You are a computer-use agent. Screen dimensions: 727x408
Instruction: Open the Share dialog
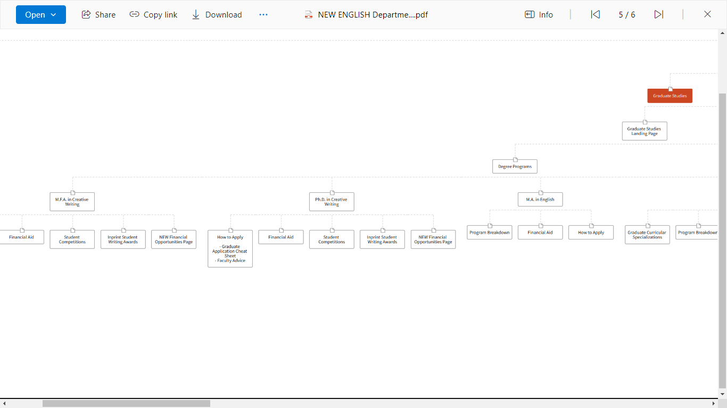point(98,15)
